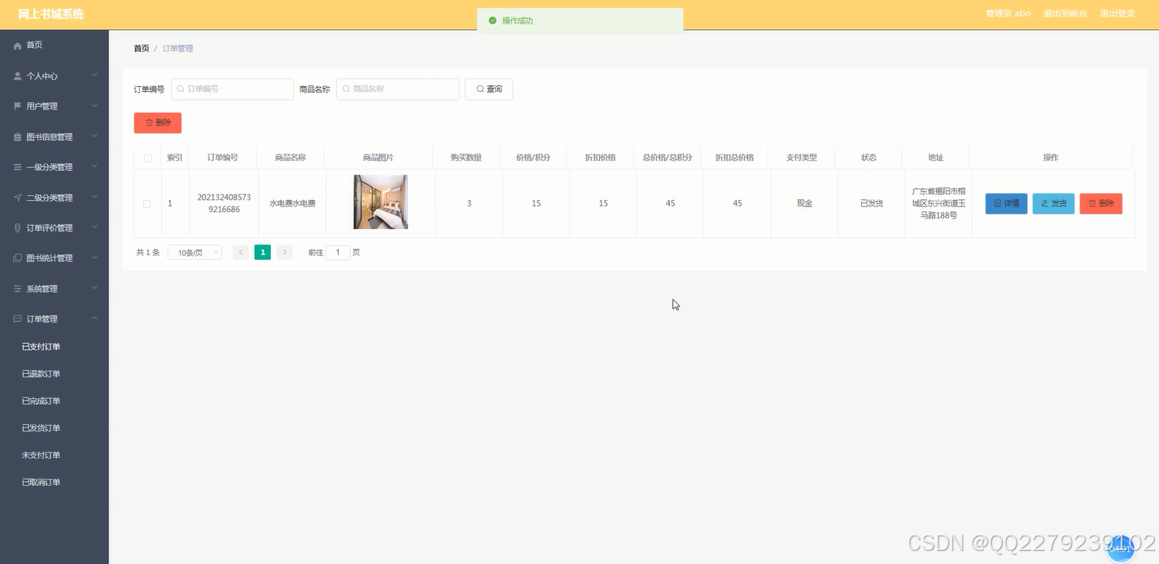Screen dimensions: 1159x564
Task: Click 退出登录 in the top bar
Action: (x=1117, y=13)
